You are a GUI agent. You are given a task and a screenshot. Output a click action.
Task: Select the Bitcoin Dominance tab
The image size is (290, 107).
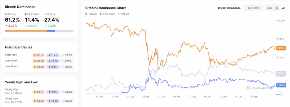tap(229, 8)
